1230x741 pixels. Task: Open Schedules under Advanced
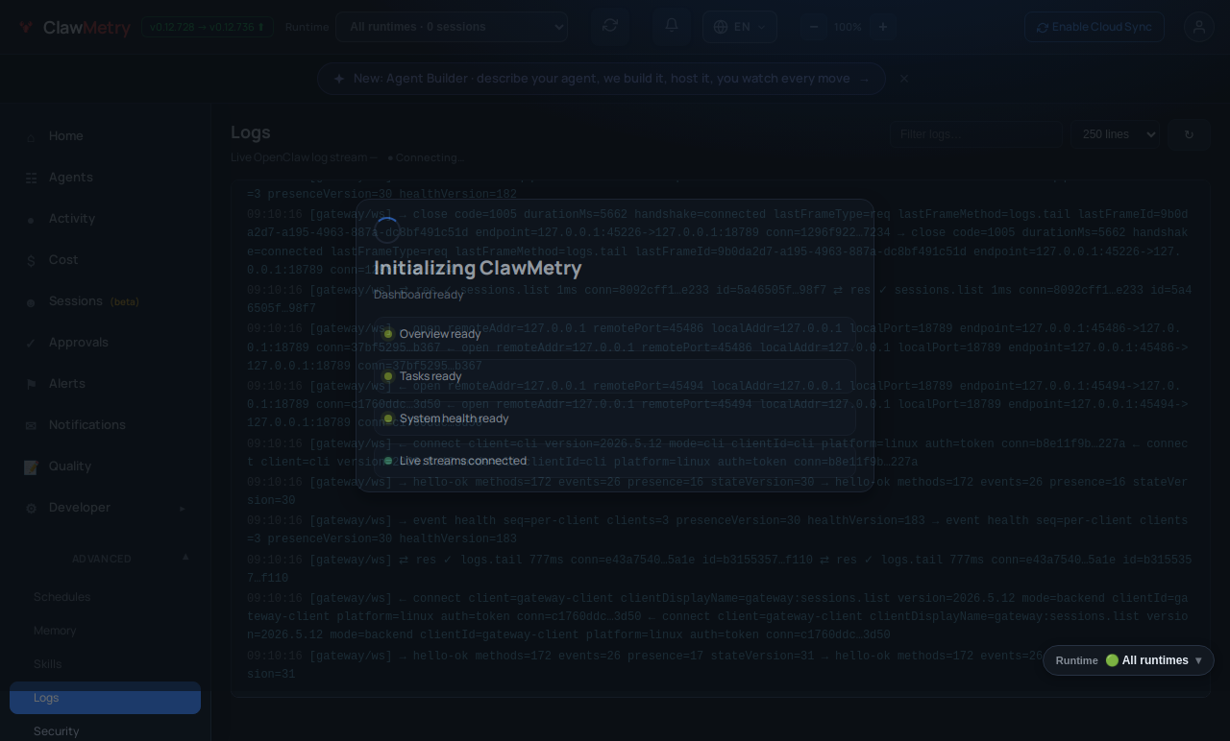pos(106,597)
